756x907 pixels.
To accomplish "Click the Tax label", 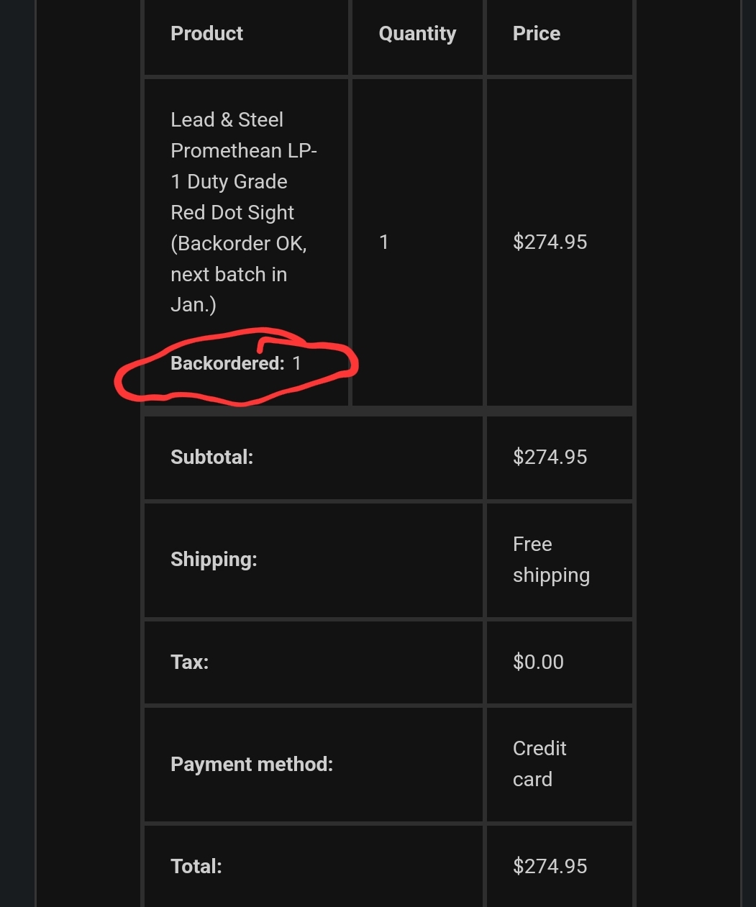I will 189,662.
